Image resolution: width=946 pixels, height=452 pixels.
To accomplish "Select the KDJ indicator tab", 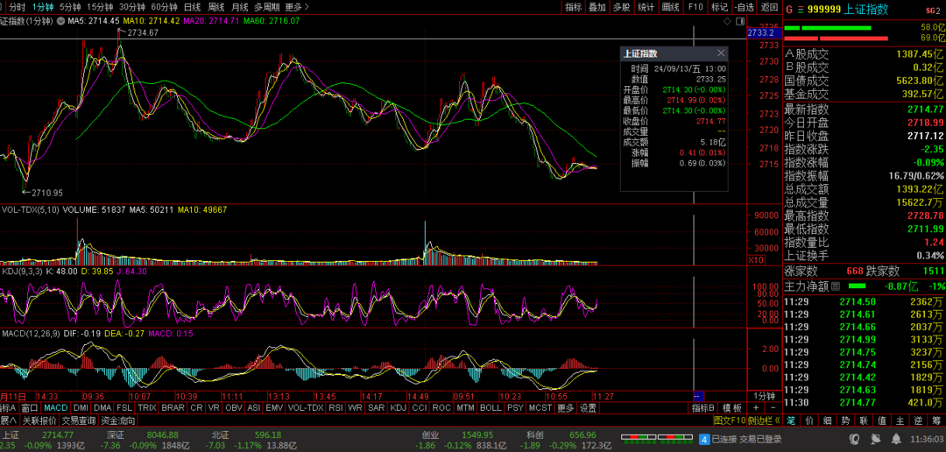I will pos(399,408).
